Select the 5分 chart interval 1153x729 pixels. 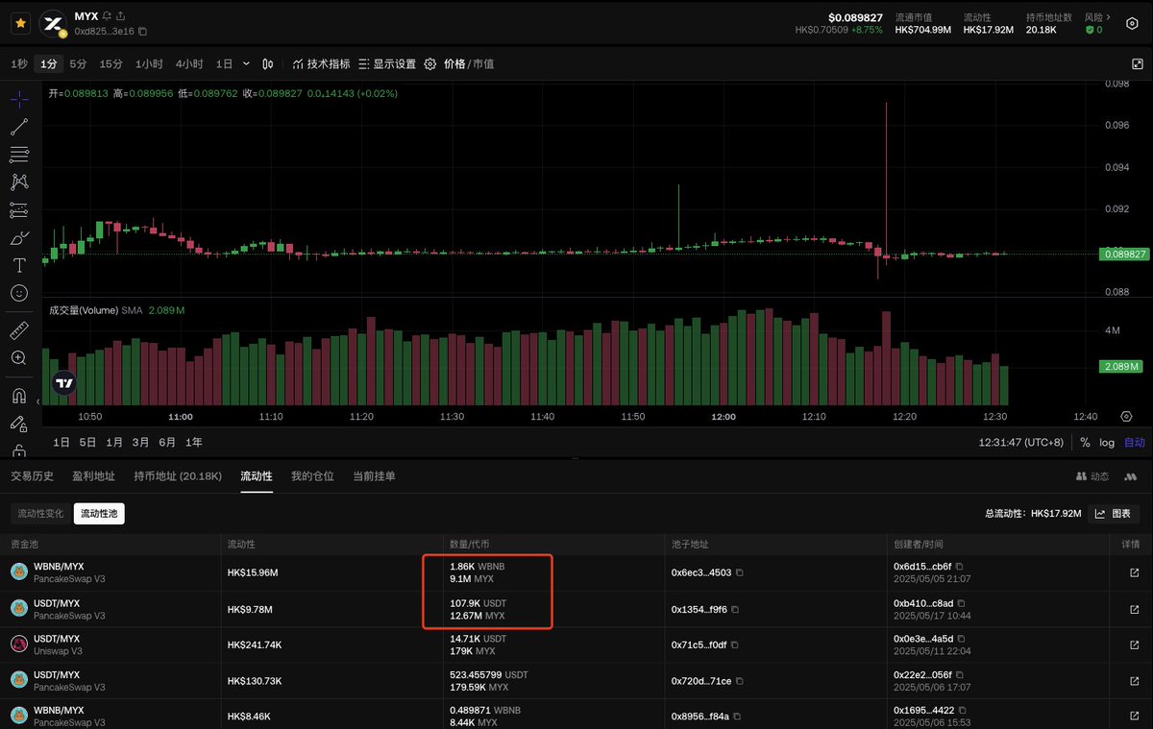pyautogui.click(x=78, y=64)
